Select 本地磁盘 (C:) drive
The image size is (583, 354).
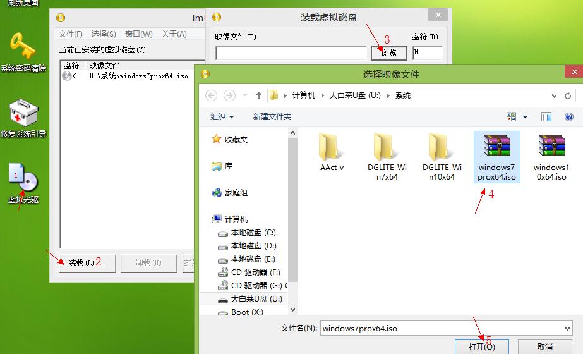tap(247, 233)
